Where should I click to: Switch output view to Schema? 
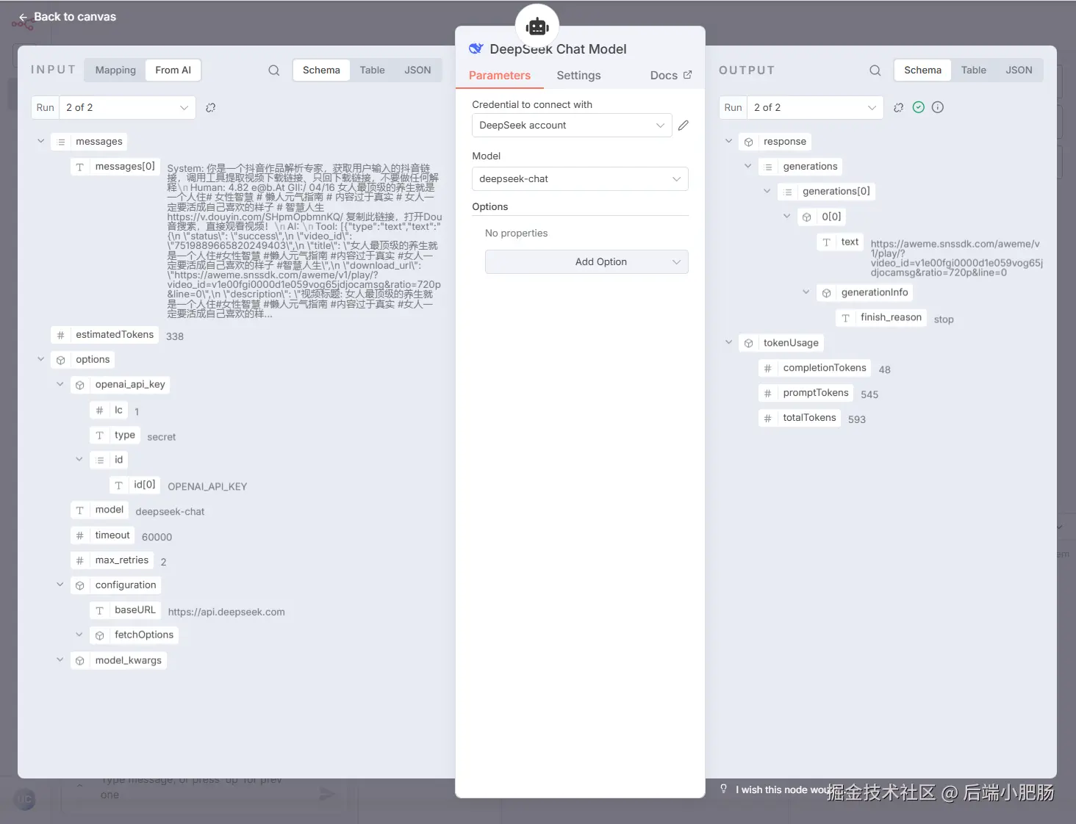pos(922,71)
